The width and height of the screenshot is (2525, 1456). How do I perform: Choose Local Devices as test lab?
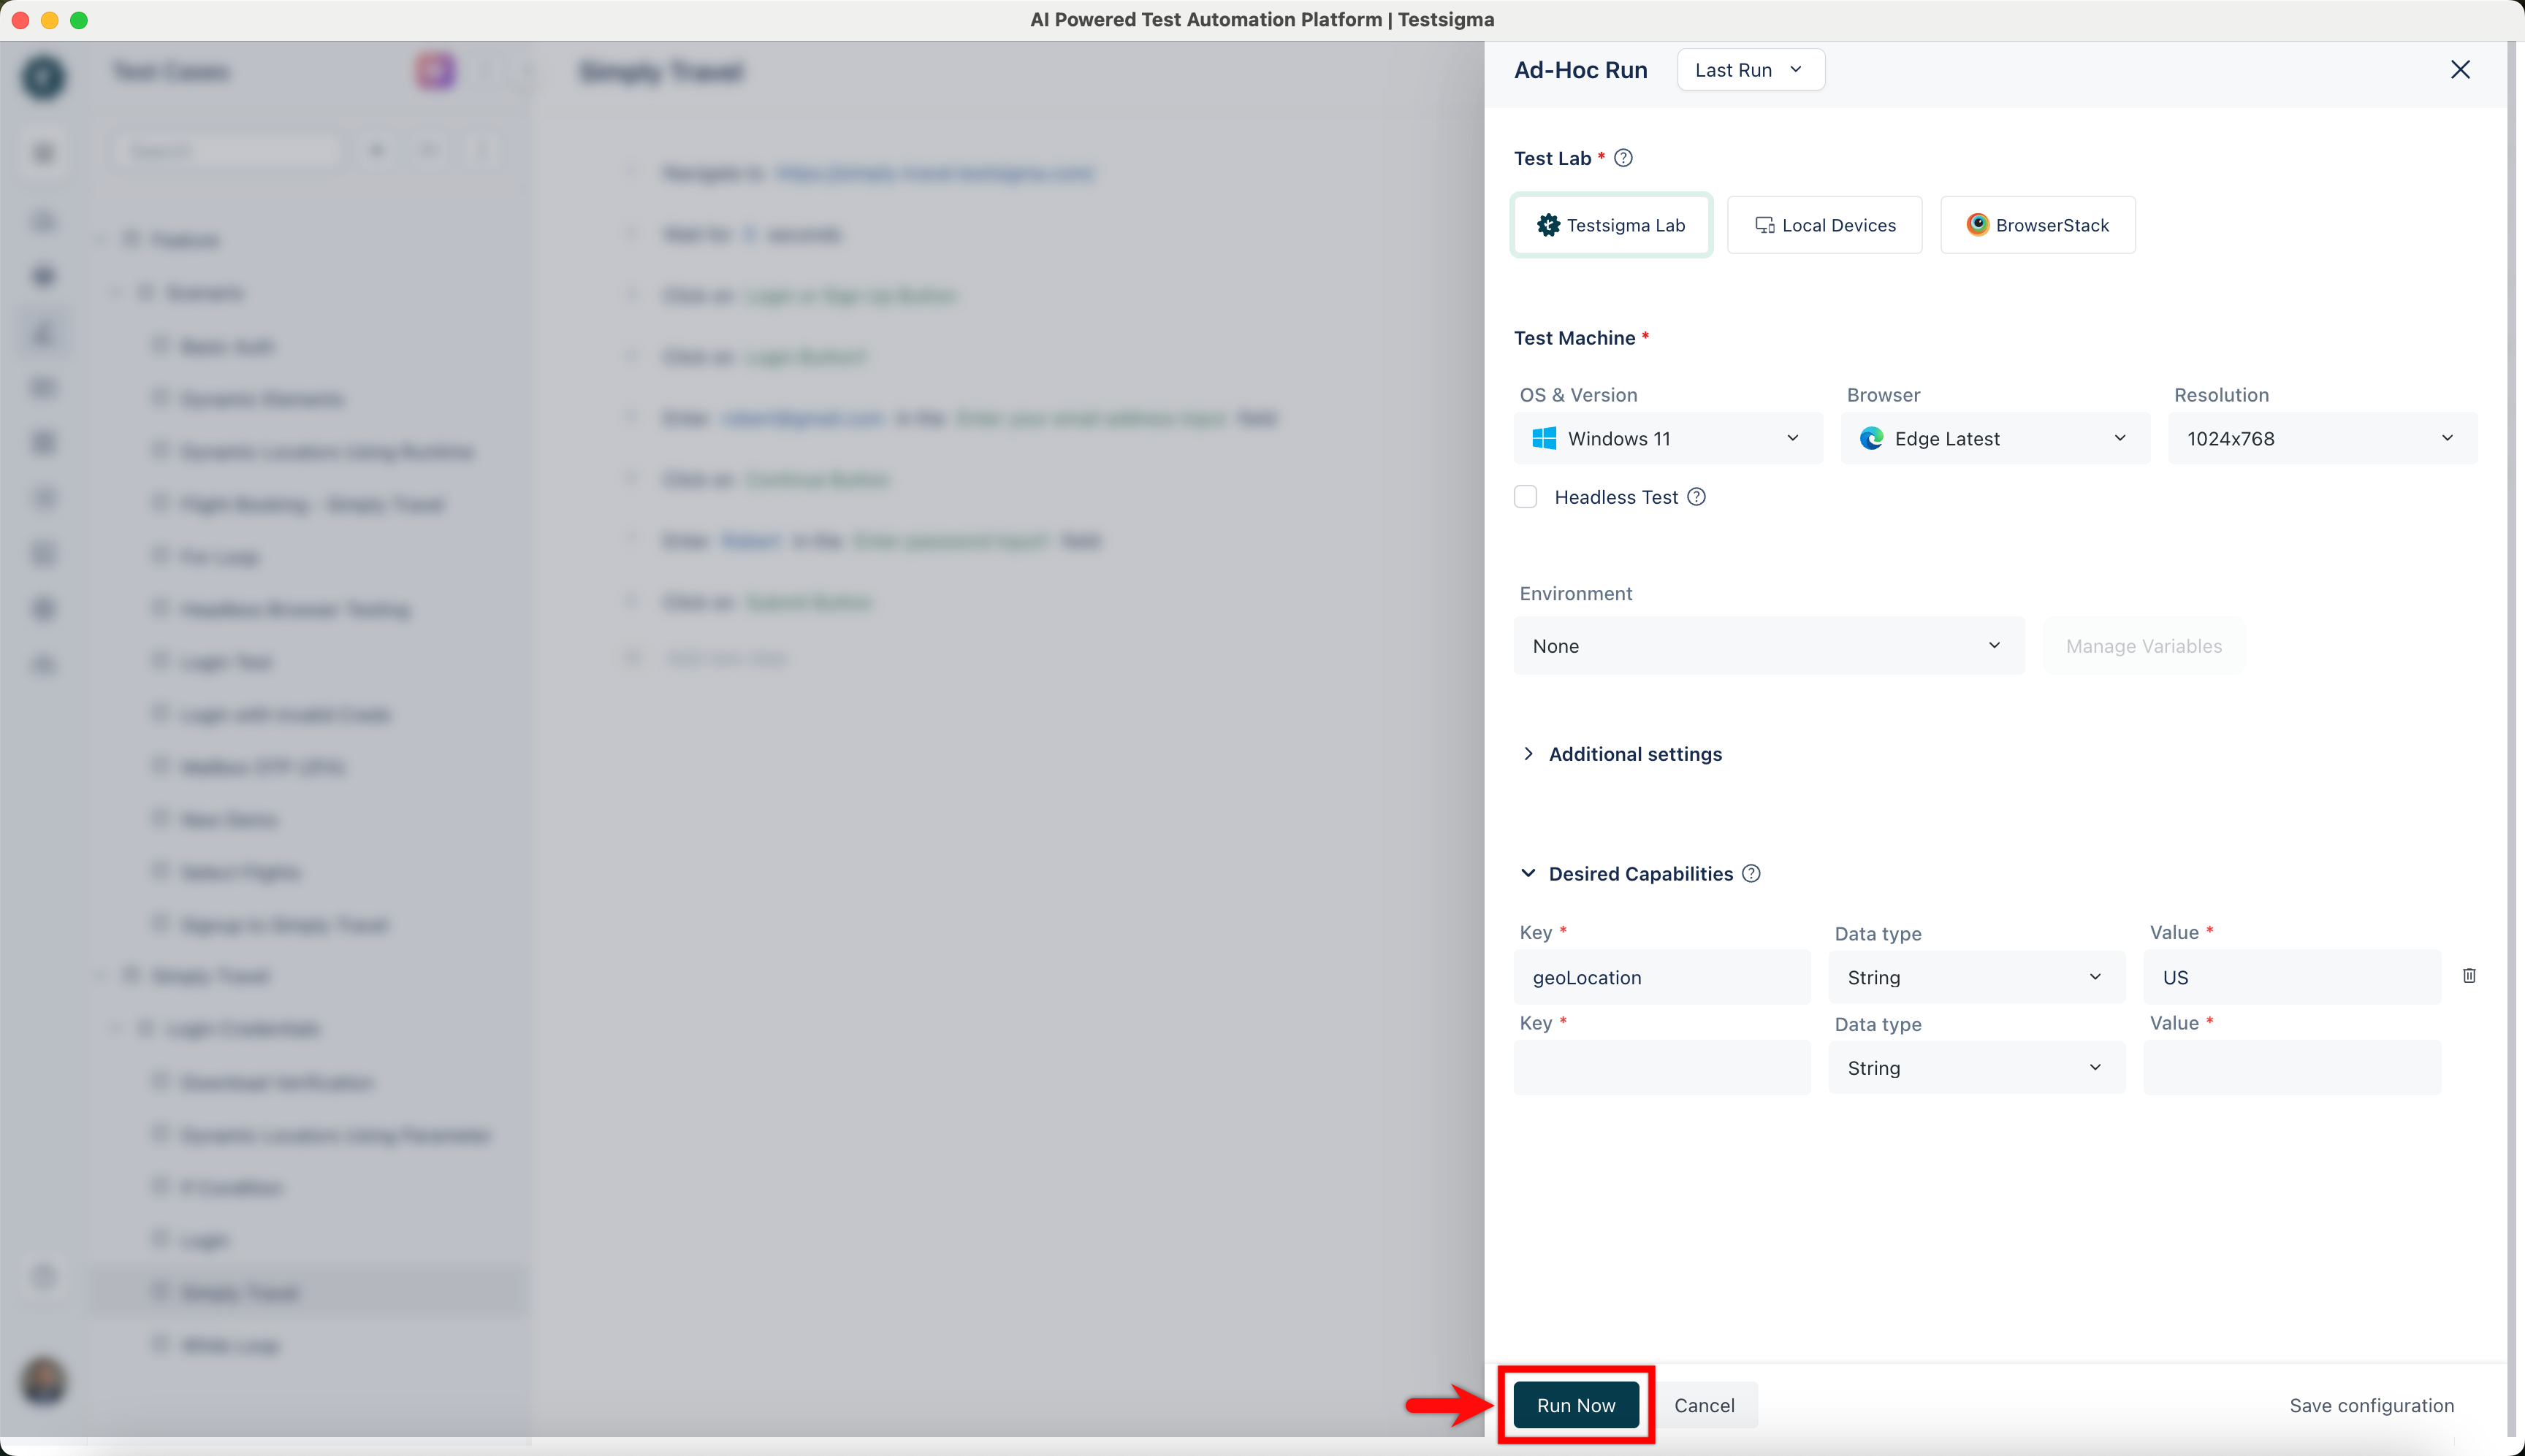coord(1825,225)
